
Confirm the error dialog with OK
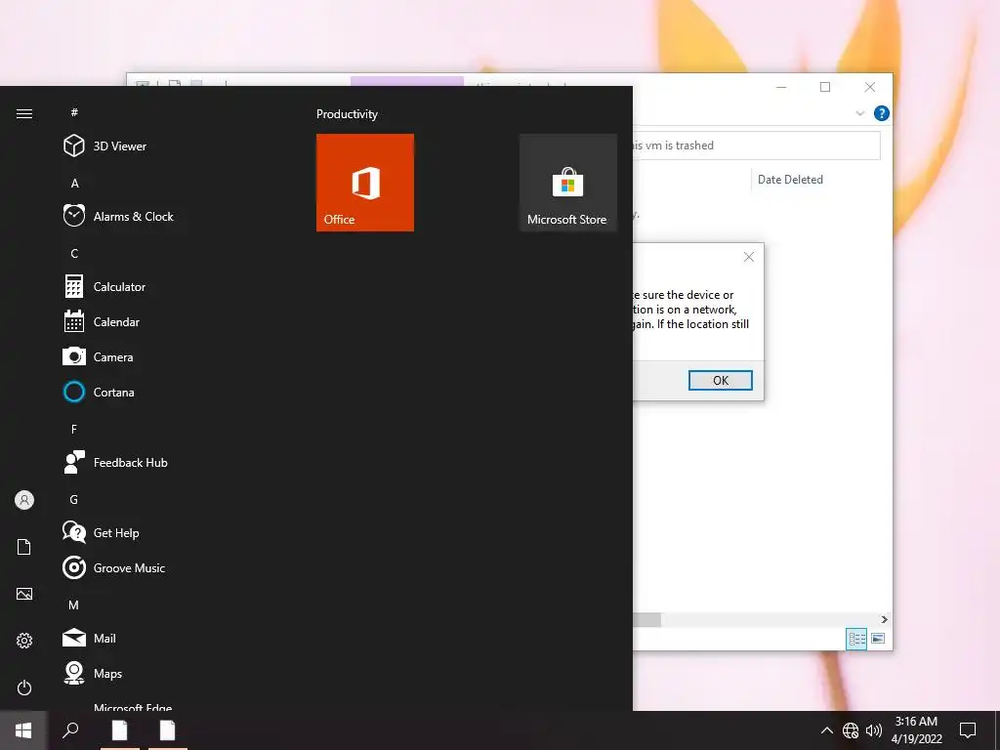tap(720, 380)
